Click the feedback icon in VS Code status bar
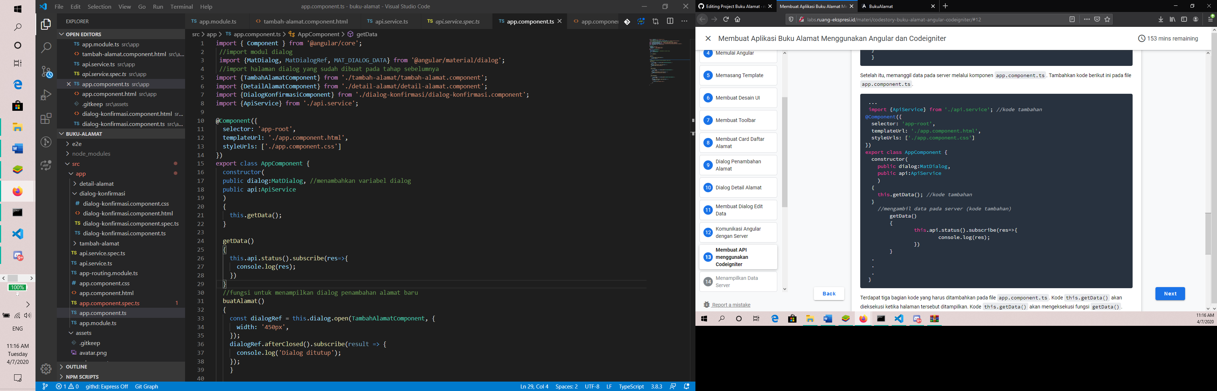 [673, 386]
